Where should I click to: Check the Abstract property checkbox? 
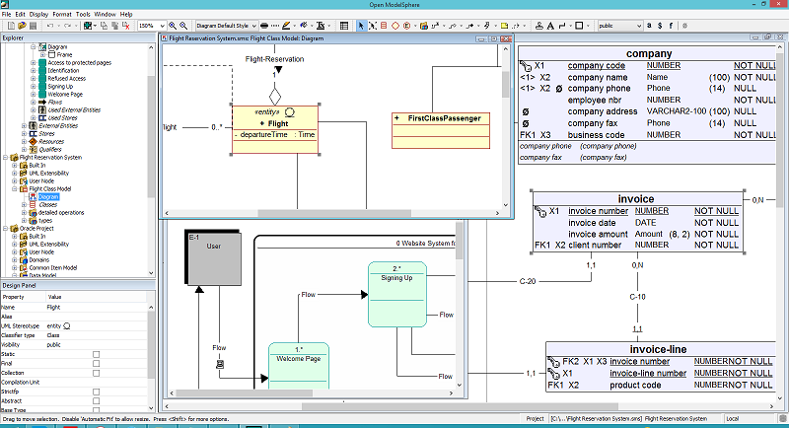(x=96, y=399)
